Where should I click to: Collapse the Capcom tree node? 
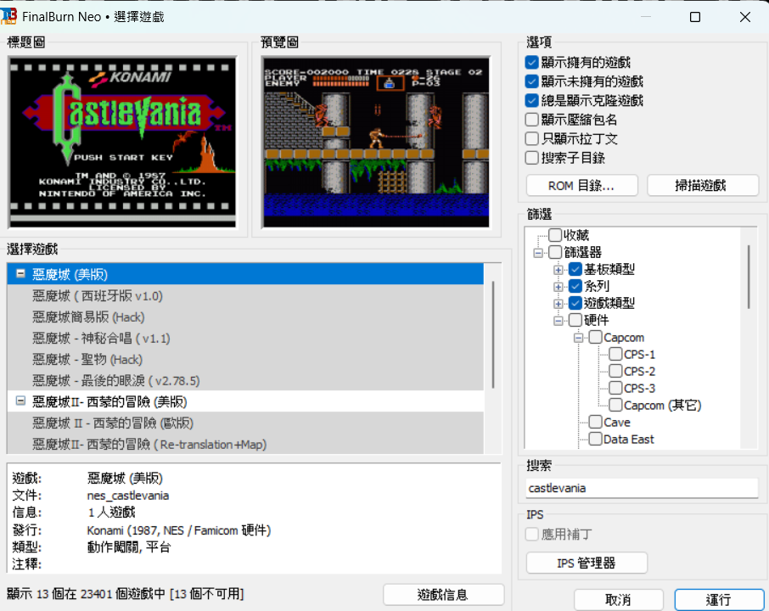coord(579,338)
